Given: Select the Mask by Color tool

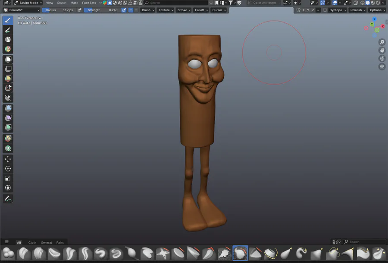Looking at the screenshot, I should coord(8,148).
